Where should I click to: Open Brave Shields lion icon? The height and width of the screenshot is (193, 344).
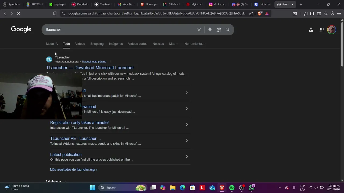tap(260, 13)
